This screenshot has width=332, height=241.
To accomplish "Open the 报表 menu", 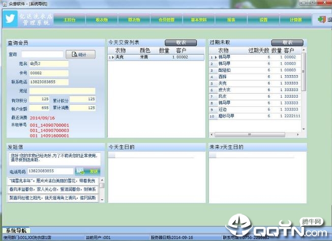I will (231, 20).
